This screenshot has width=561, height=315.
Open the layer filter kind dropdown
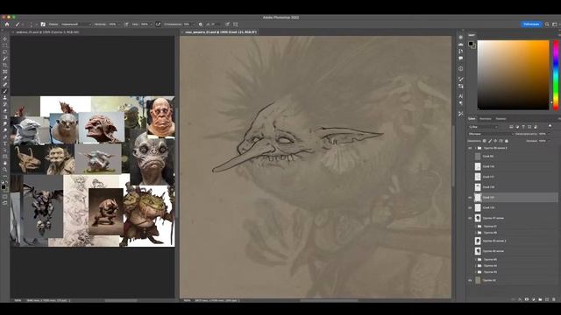483,127
